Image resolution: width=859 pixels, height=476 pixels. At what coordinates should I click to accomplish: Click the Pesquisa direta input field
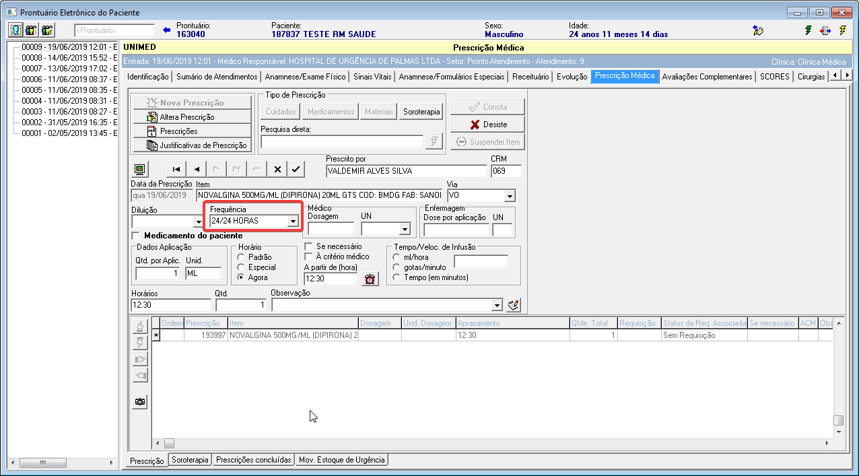tap(342, 141)
